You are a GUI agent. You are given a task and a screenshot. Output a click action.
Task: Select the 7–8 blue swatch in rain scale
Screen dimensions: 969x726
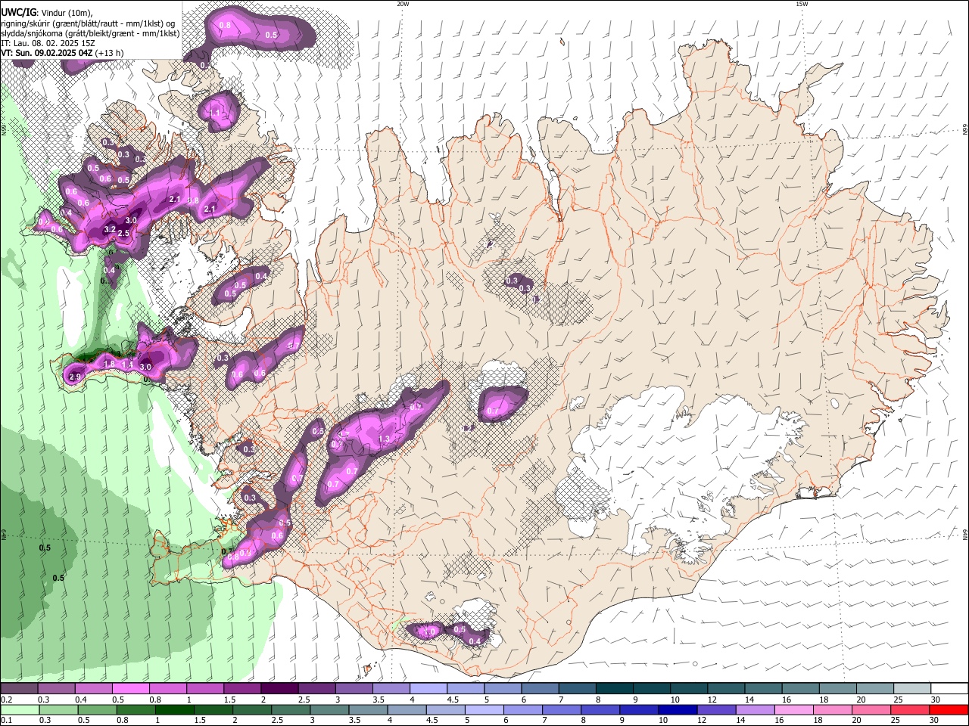click(x=560, y=709)
